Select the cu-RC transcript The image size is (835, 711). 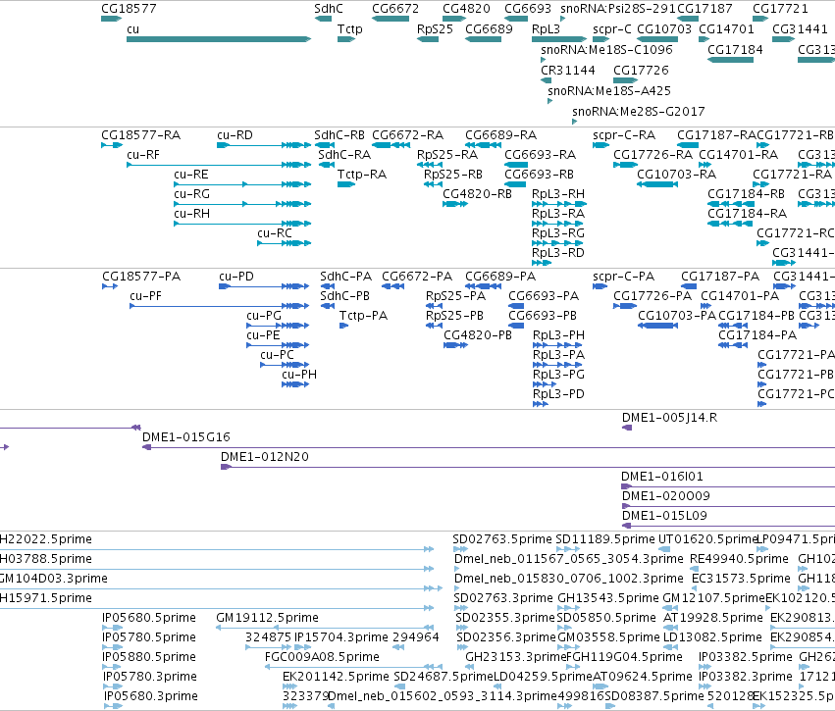click(284, 243)
